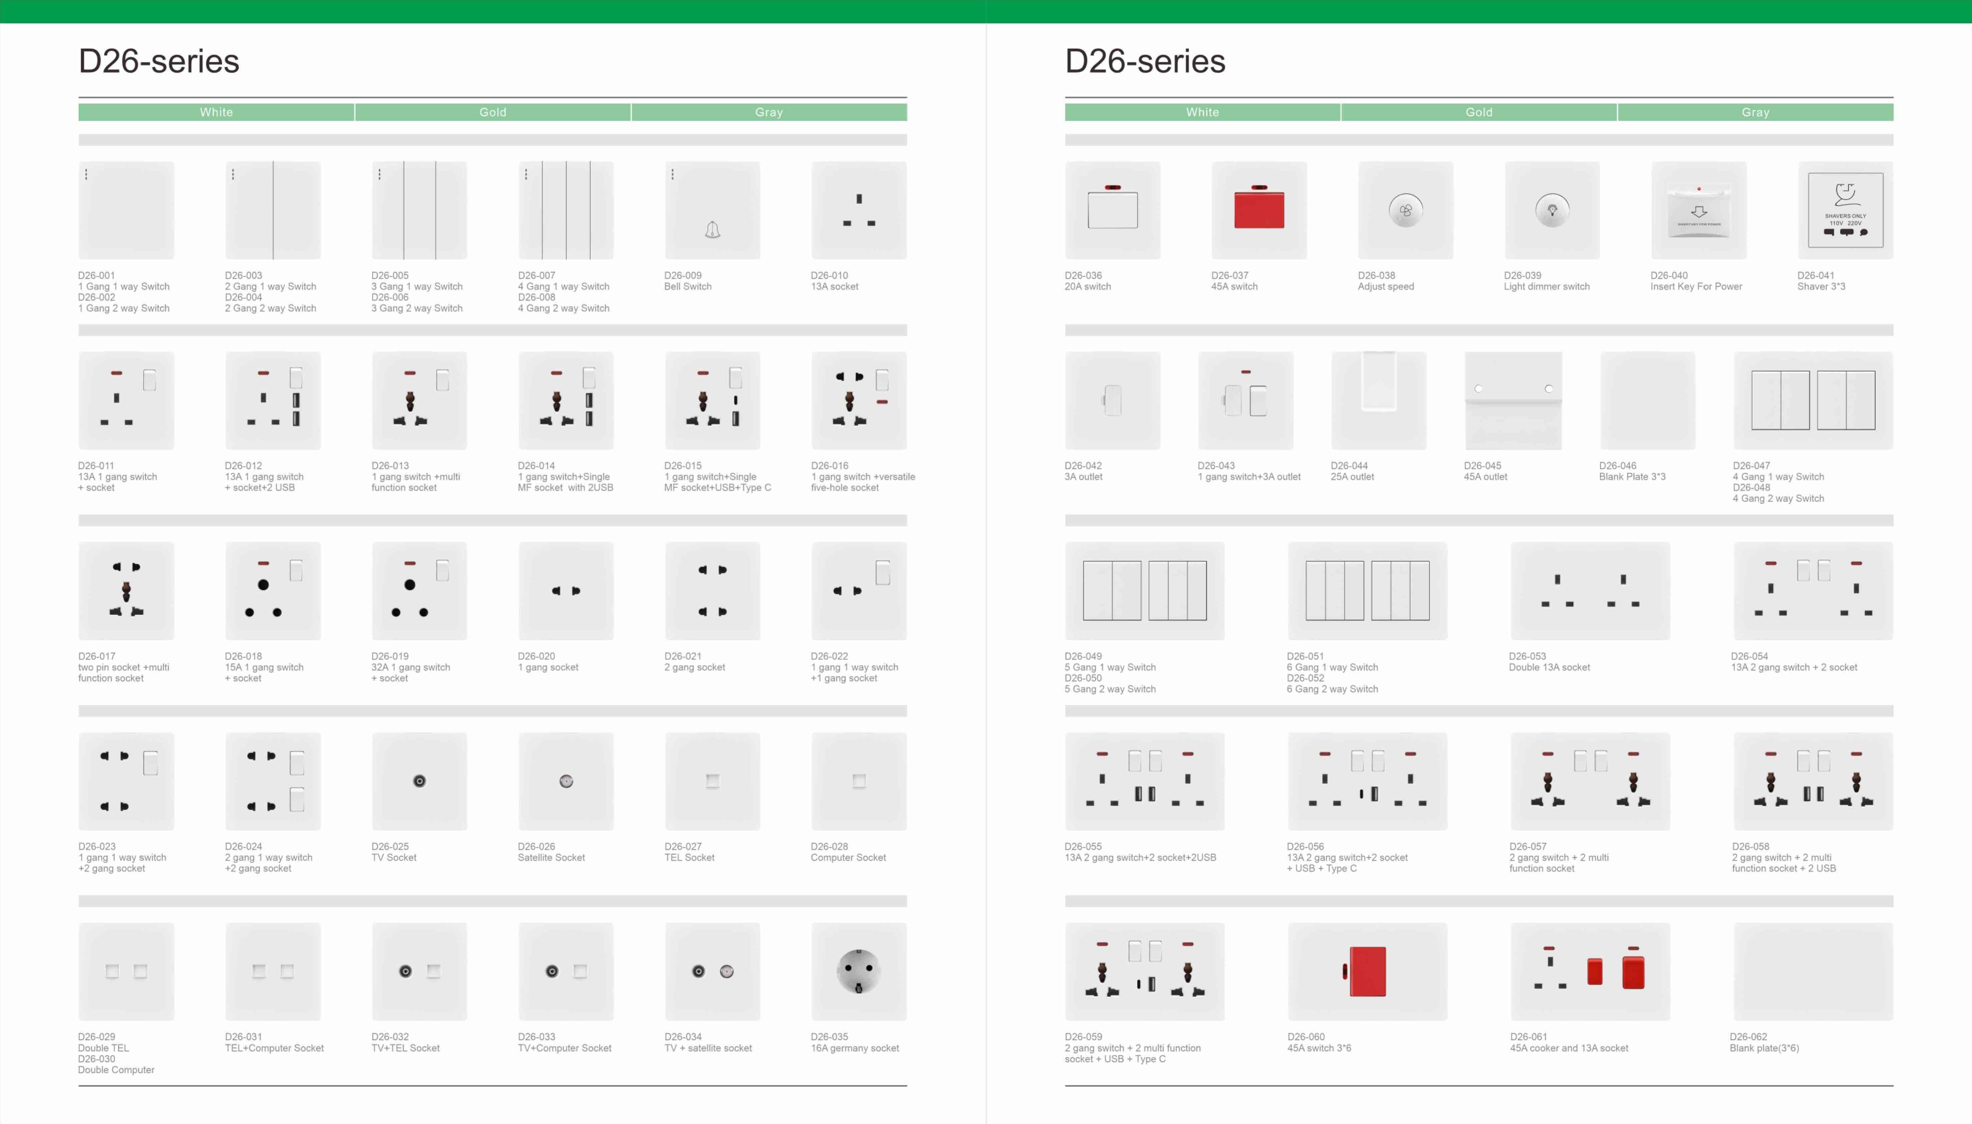Open the D26-032 TV+TEL Socket image
The image size is (1972, 1124).
(419, 972)
